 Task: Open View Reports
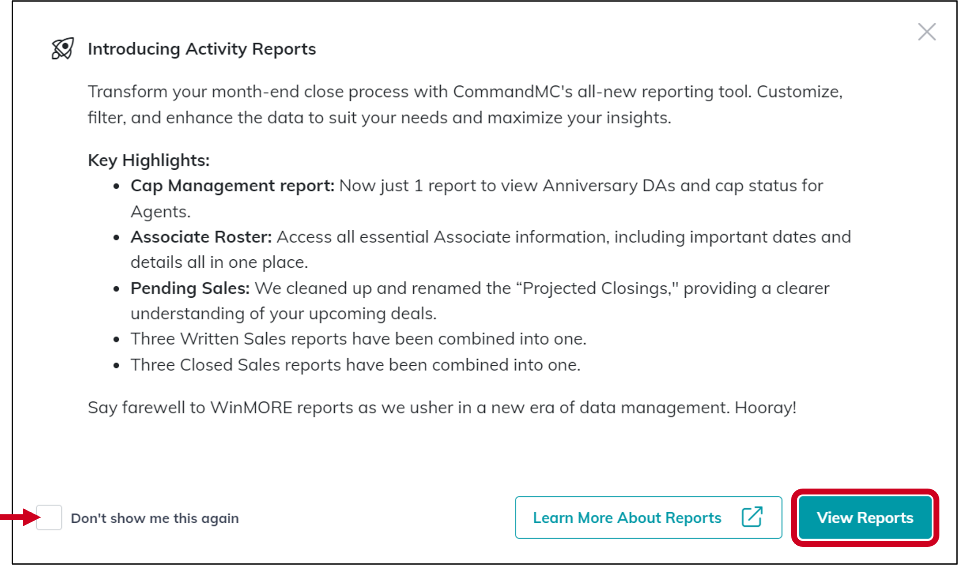865,517
